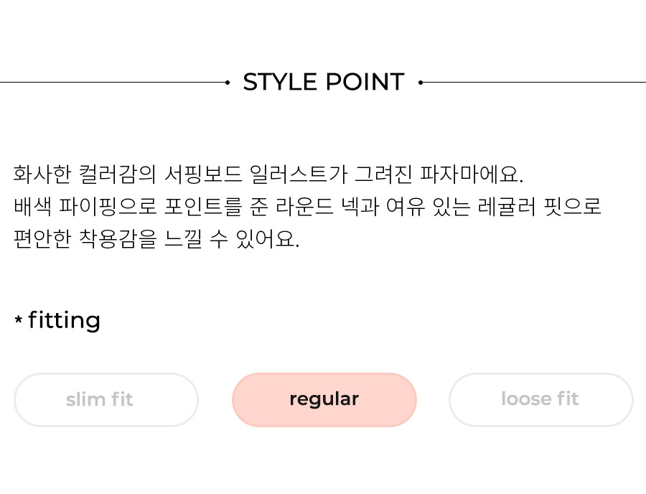Click the fitting label text
Viewport: 646px width, 494px height.
65,320
